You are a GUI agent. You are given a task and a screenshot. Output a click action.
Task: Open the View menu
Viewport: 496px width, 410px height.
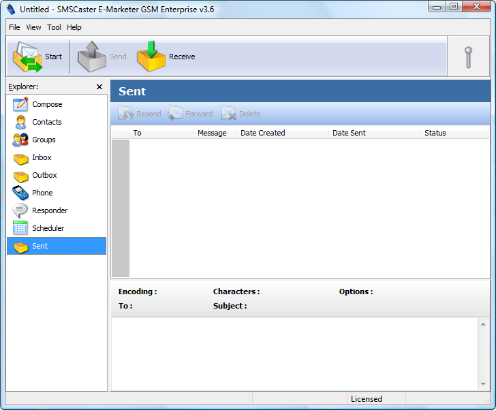coord(33,27)
